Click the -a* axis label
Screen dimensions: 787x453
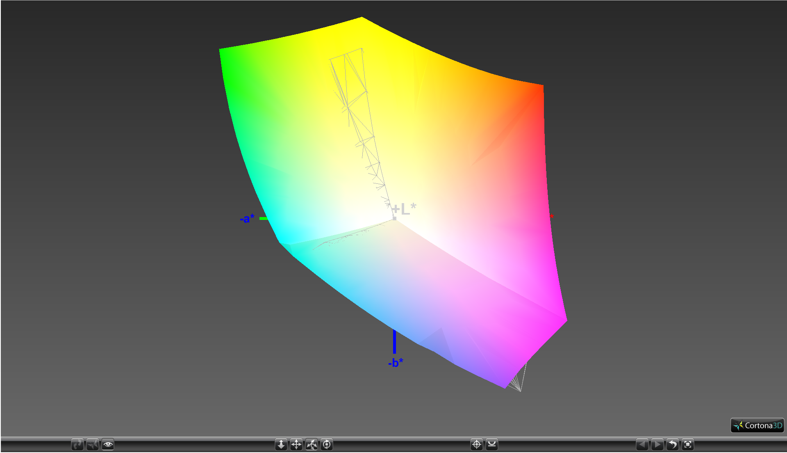(x=247, y=218)
